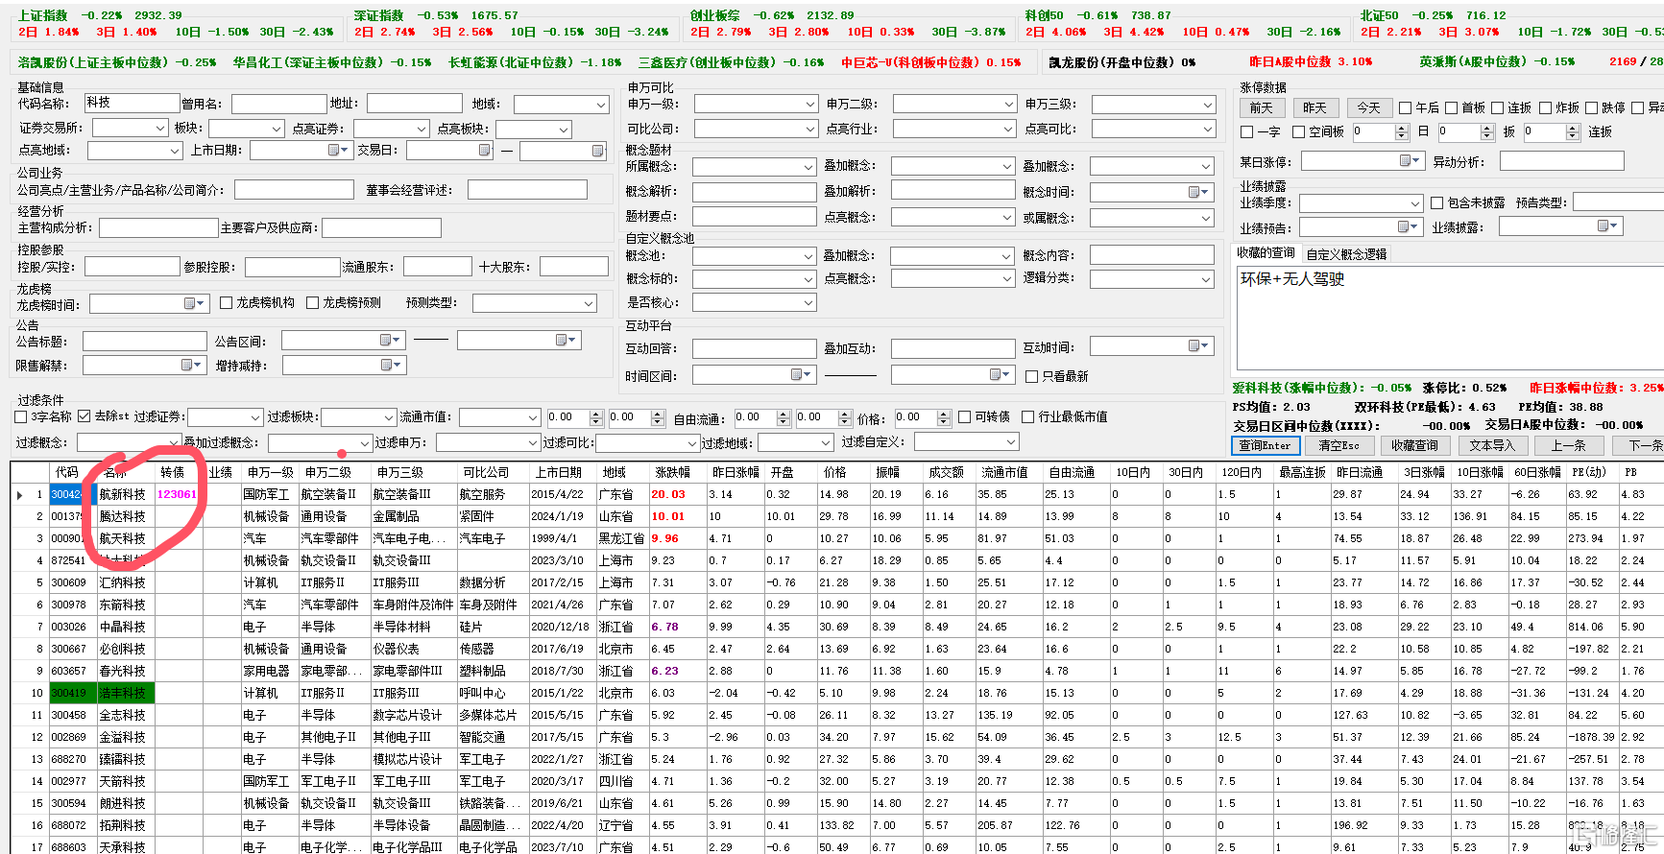Screen dimensions: 1664x854
Task: Open calendar picker for 限售解禁
Action: click(190, 365)
